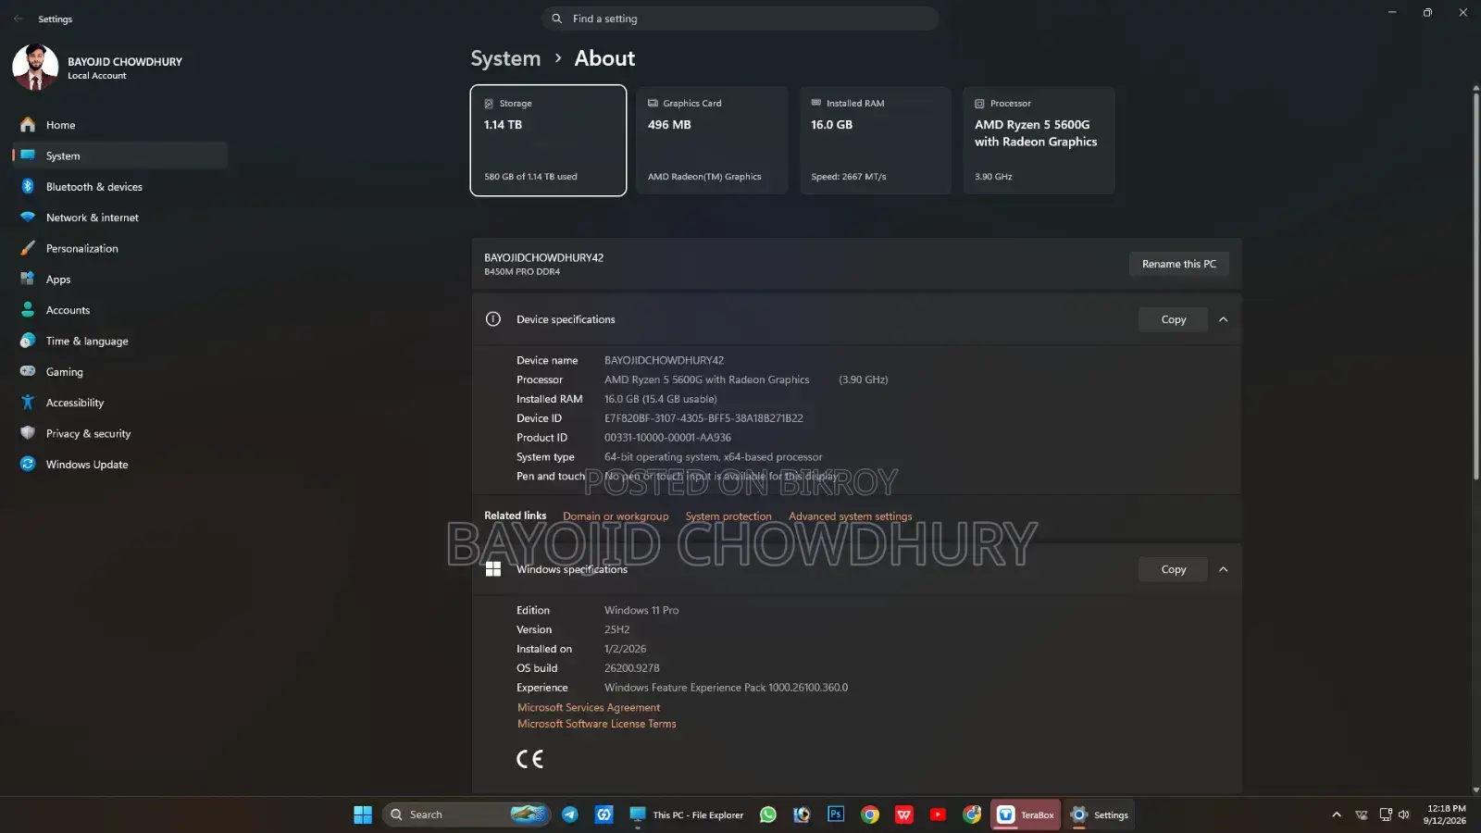Open Personalization settings
Viewport: 1481px width, 833px height.
[x=118, y=248]
